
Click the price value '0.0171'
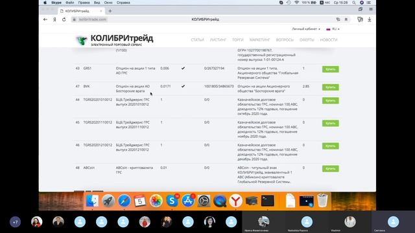point(165,86)
